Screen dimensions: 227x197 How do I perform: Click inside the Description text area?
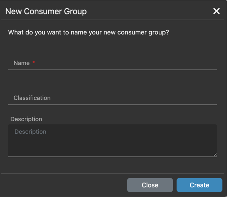point(113,140)
